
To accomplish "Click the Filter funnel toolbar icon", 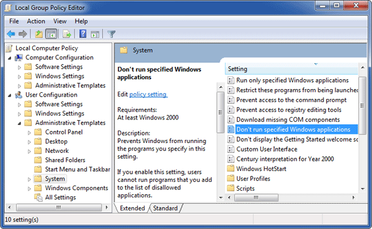I will pos(111,34).
